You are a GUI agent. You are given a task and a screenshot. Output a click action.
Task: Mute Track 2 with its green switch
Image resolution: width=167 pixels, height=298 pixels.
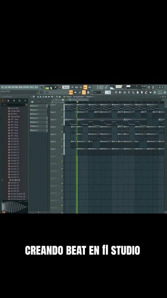(x=62, y=117)
